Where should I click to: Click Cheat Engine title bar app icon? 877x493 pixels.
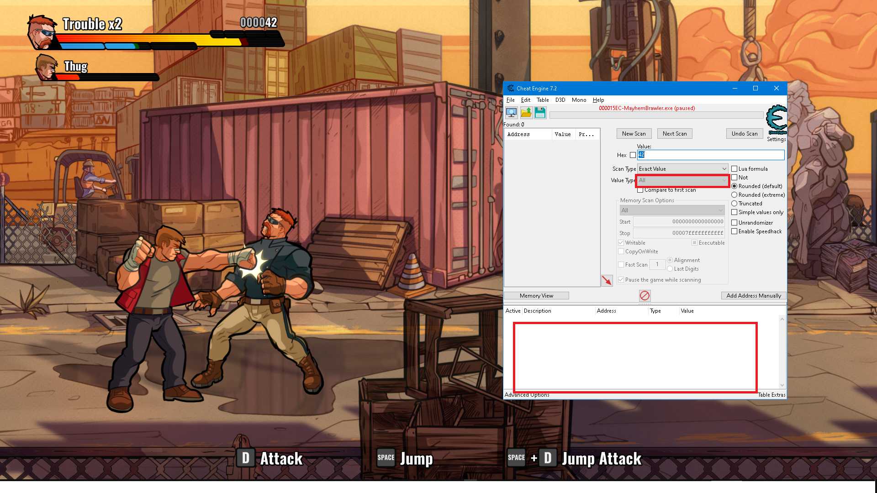click(510, 89)
